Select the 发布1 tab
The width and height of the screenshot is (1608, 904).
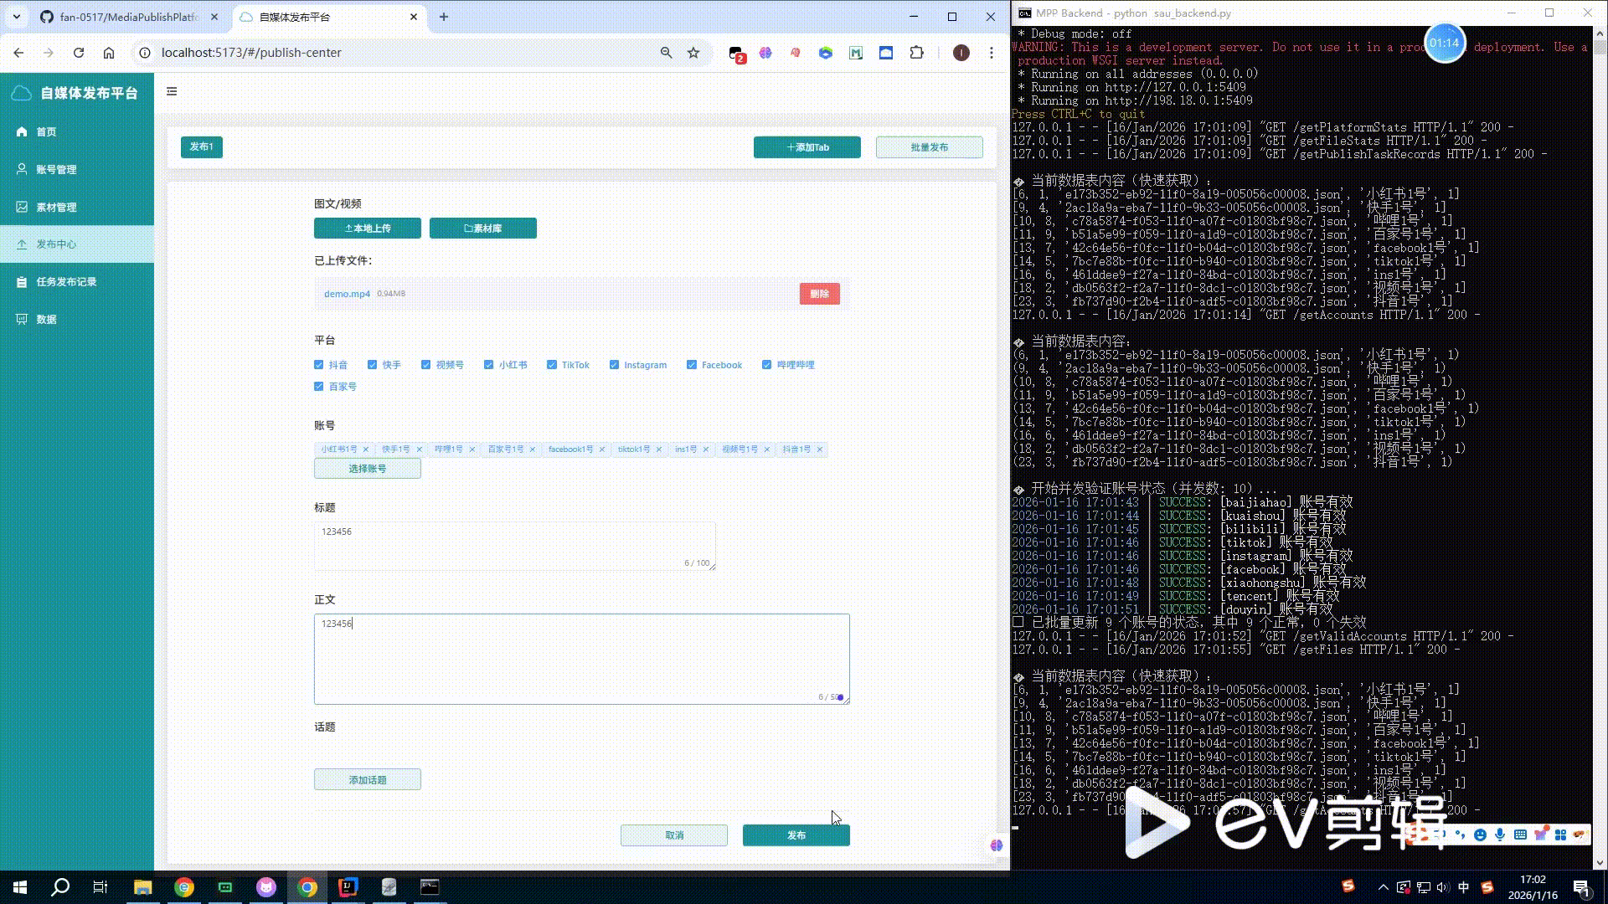click(201, 147)
